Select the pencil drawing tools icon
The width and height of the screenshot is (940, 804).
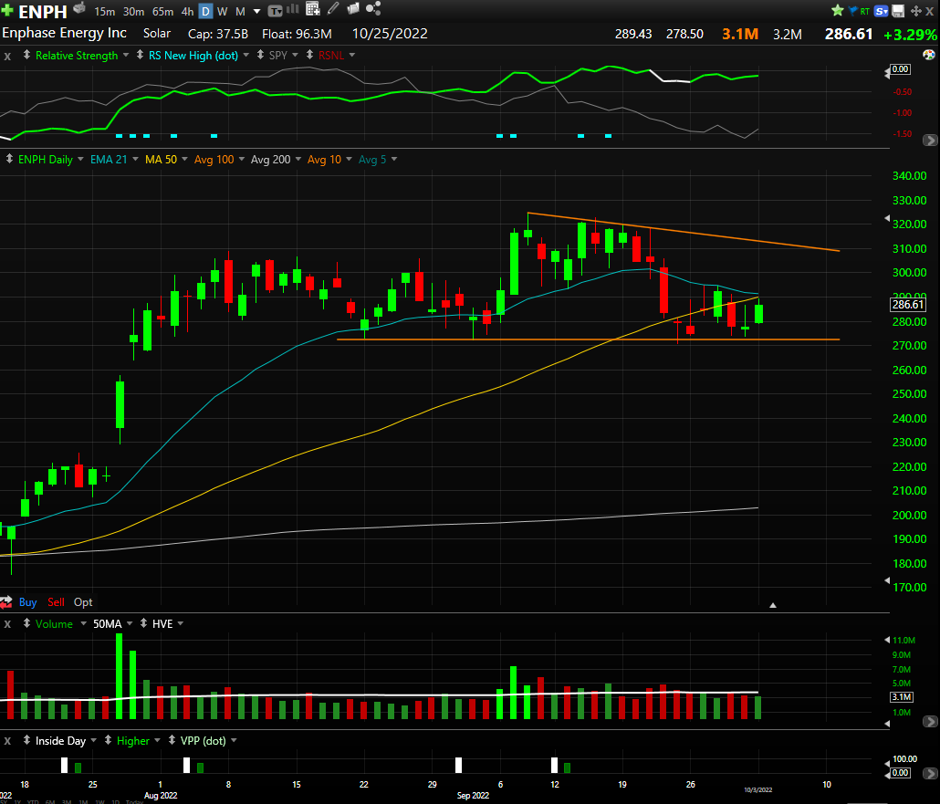tap(333, 8)
